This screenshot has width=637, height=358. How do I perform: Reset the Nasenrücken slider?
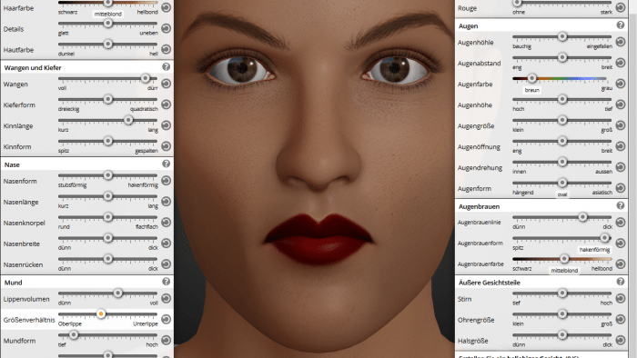tap(167, 264)
